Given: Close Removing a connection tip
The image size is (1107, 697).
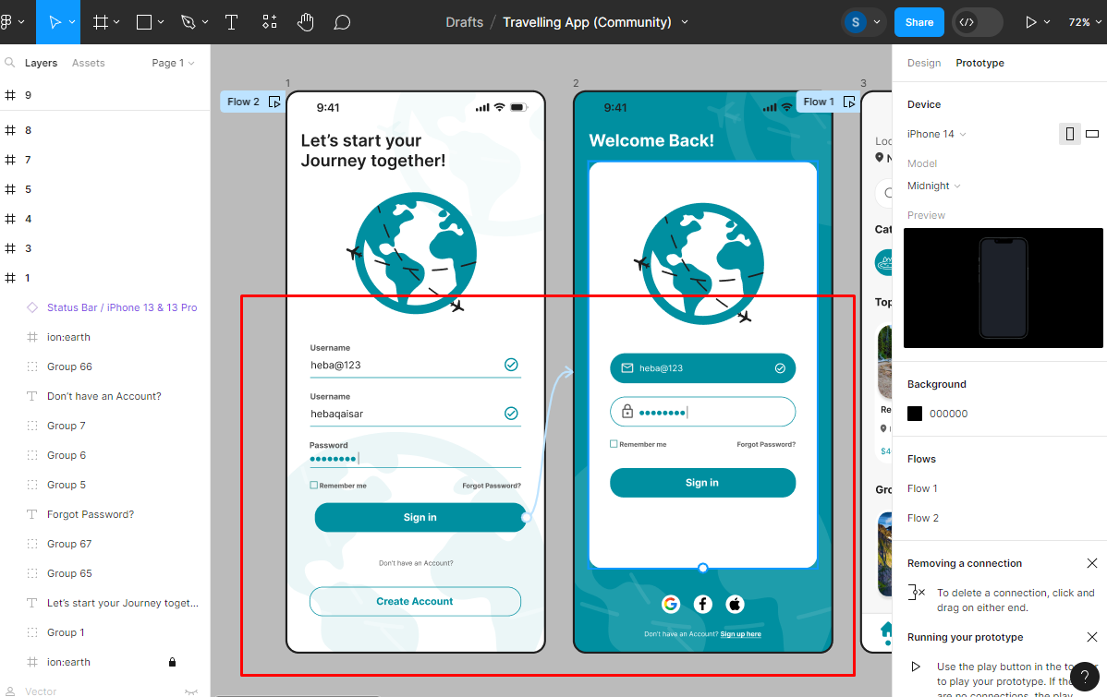Looking at the screenshot, I should point(1092,563).
